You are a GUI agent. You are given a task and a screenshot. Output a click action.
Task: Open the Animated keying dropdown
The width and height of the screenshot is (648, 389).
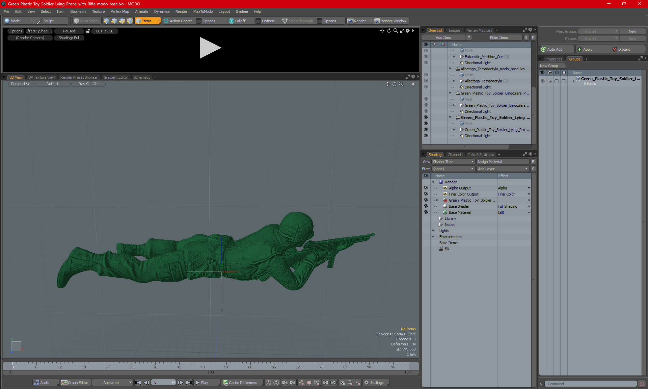[x=112, y=383]
